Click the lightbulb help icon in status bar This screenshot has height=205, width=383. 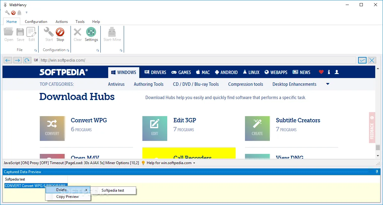143,163
